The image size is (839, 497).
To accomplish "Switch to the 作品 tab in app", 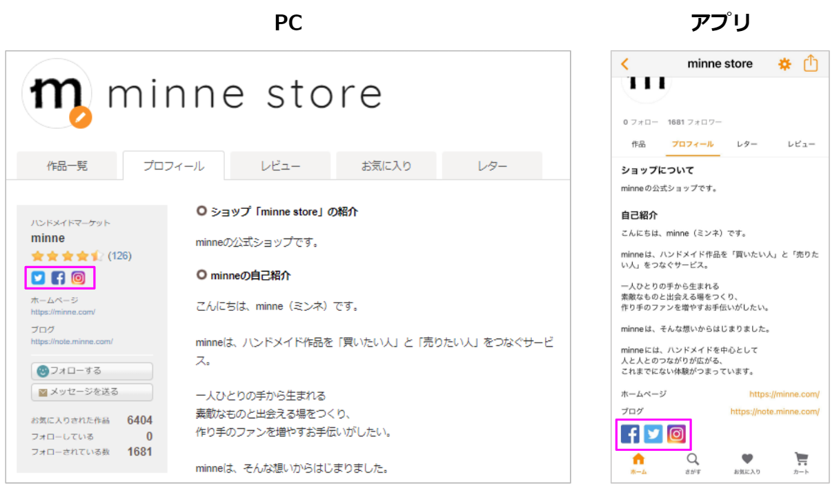I will tap(639, 144).
